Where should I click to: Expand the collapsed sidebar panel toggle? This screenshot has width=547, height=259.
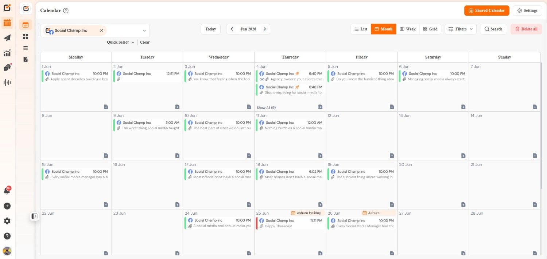click(x=34, y=216)
